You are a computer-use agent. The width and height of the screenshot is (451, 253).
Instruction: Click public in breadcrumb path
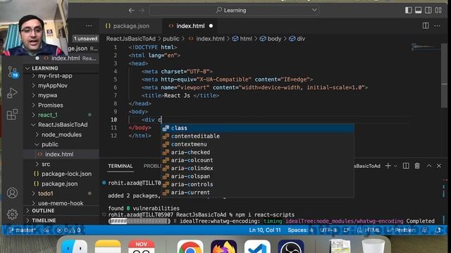tap(171, 39)
